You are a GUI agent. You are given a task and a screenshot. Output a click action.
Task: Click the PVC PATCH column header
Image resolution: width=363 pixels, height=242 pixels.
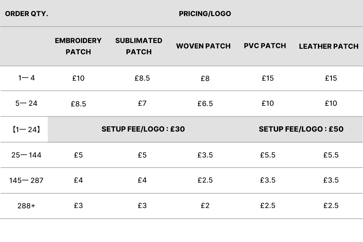click(x=265, y=46)
